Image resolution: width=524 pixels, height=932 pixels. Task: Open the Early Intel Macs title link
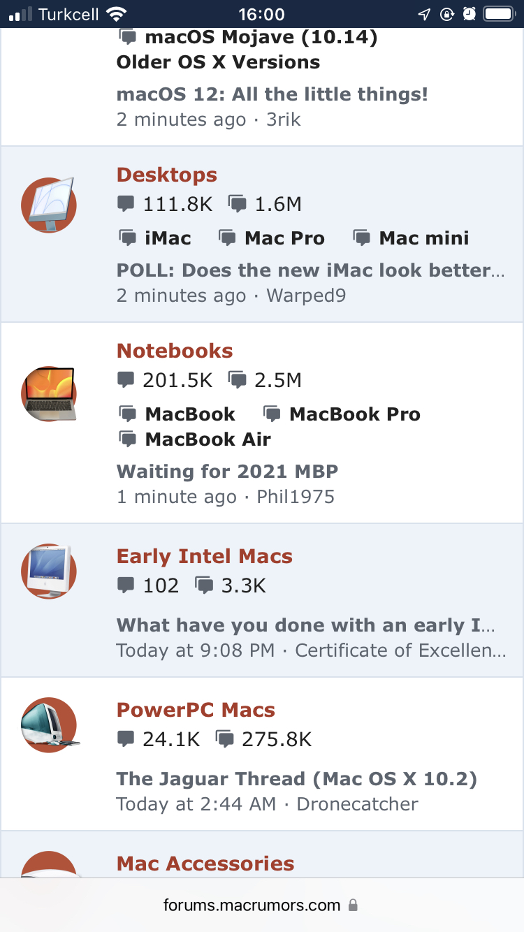tap(205, 556)
